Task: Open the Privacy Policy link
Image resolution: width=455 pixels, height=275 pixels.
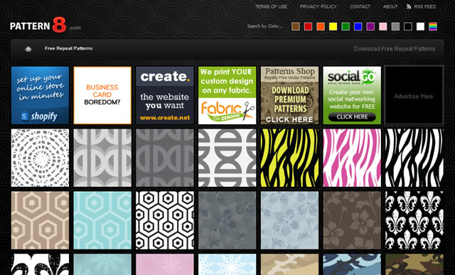Action: coord(318,6)
